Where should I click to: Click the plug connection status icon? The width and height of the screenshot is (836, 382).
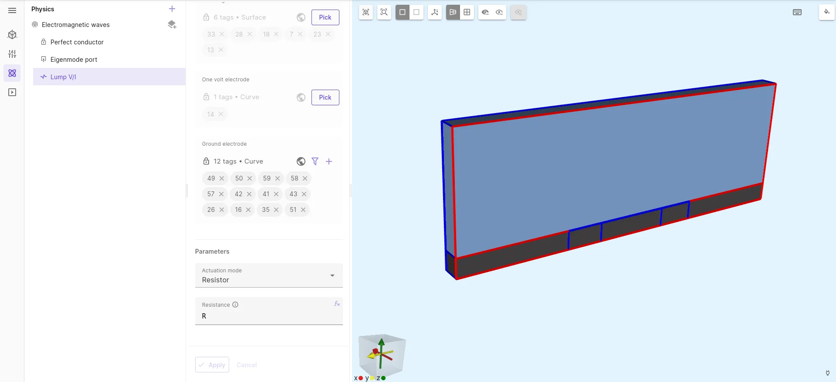click(x=828, y=373)
